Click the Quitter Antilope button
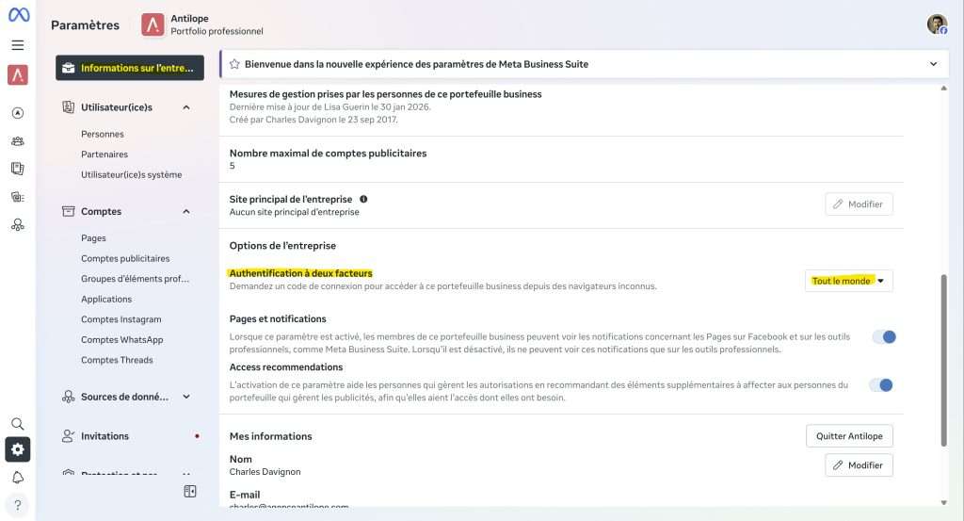 849,436
